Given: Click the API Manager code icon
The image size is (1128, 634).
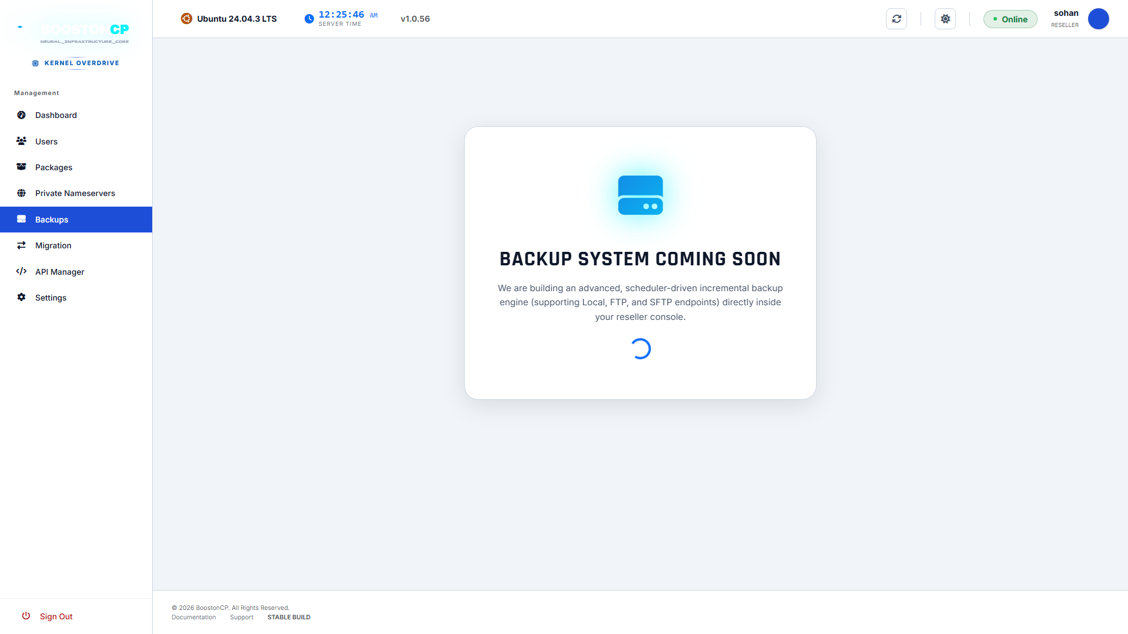Looking at the screenshot, I should (x=21, y=271).
